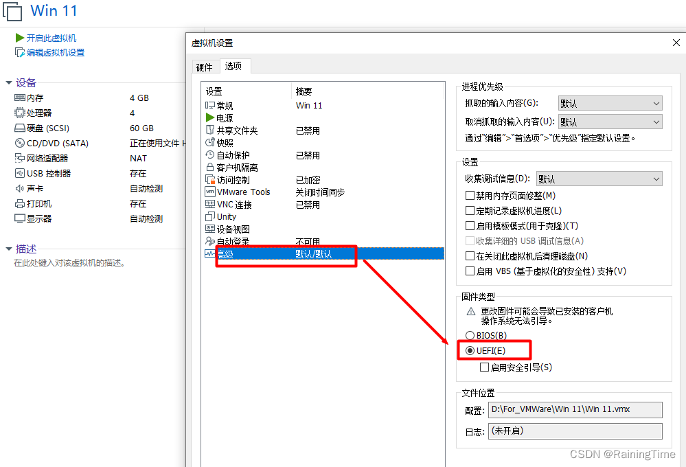Click the 4 GB memory value
The height and width of the screenshot is (467, 686).
click(139, 98)
